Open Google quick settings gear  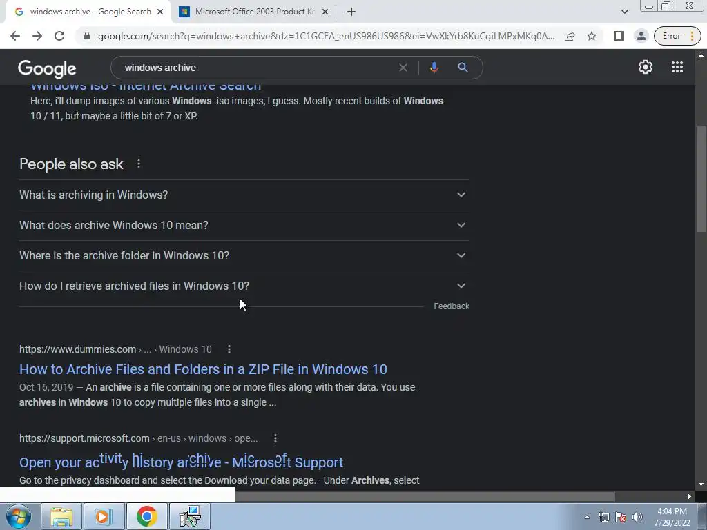point(646,67)
